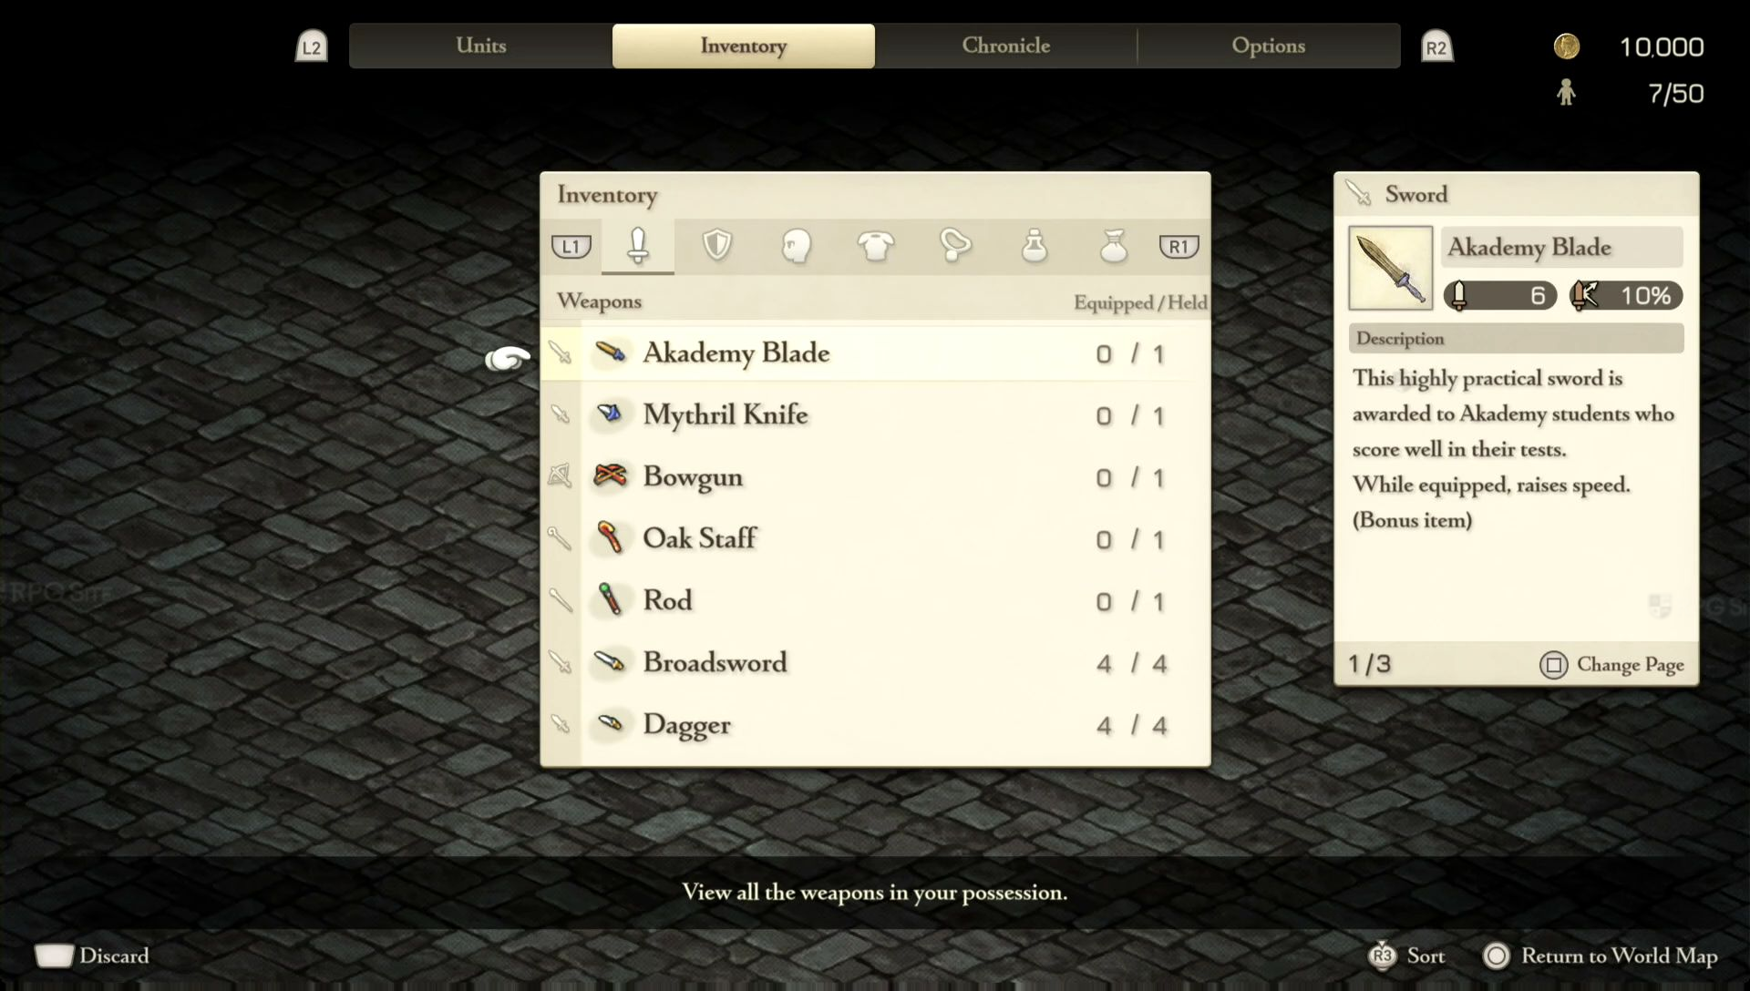This screenshot has height=991, width=1750.
Task: Click Broadsword's 4 / 4 count
Action: click(1131, 664)
